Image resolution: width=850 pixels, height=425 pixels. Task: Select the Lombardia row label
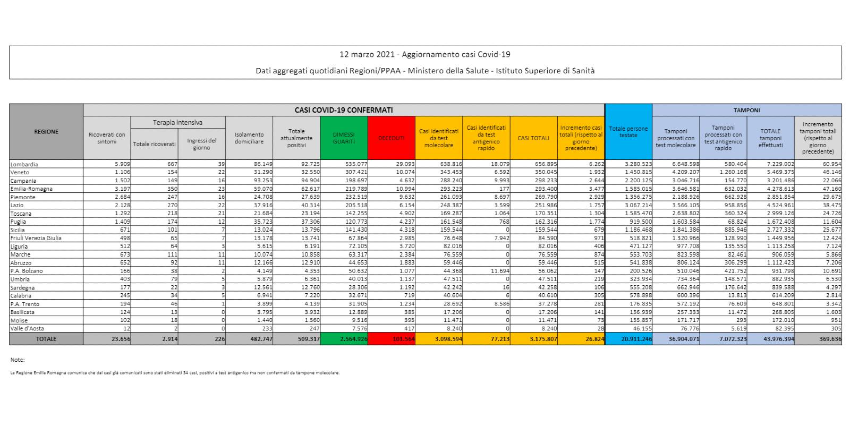24,164
